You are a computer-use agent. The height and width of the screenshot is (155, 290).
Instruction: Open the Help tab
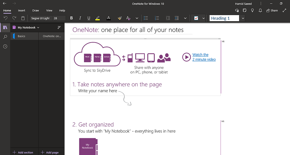point(62,11)
